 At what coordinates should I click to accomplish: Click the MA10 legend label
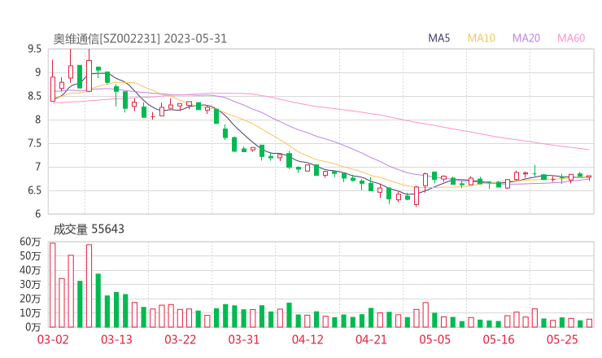click(481, 38)
